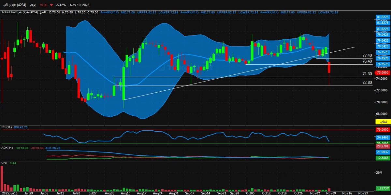Click the -DI:30.39 value
Image resolution: width=391 pixels, height=195 pixels.
coord(37,148)
